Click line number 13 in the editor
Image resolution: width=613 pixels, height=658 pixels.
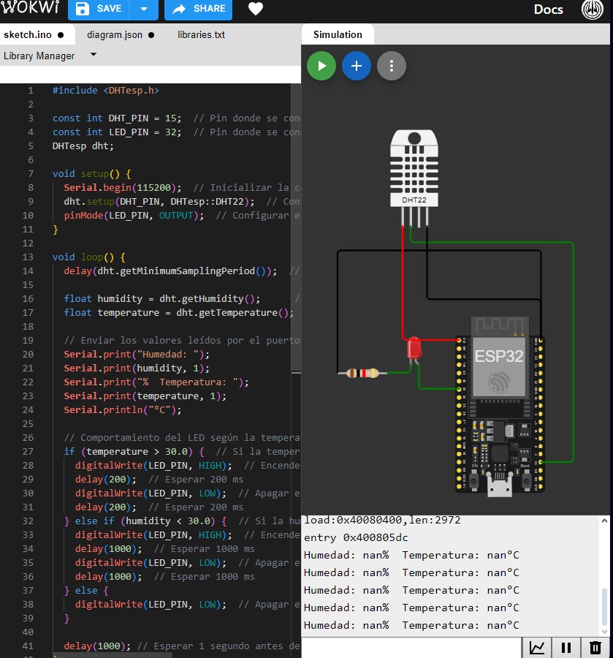coord(28,257)
